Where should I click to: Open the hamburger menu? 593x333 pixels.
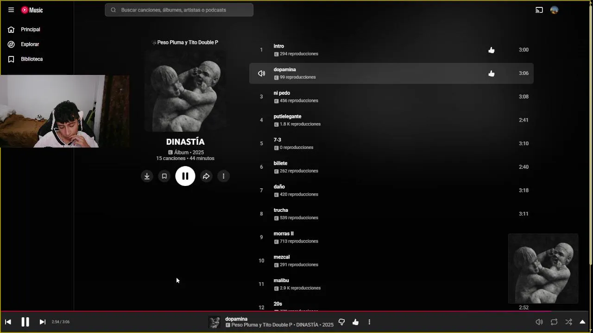(11, 10)
